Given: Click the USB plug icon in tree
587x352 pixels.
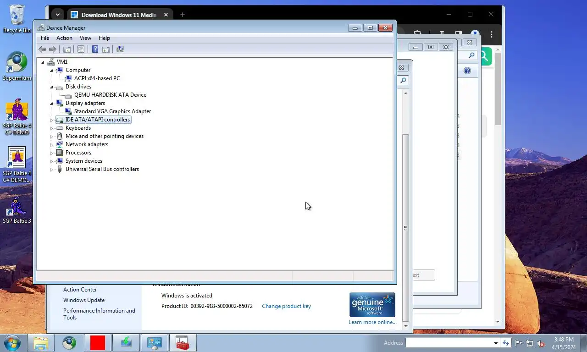Looking at the screenshot, I should 59,169.
